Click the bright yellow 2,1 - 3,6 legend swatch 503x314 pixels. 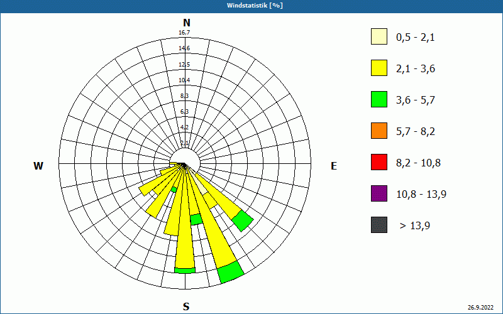coord(379,68)
